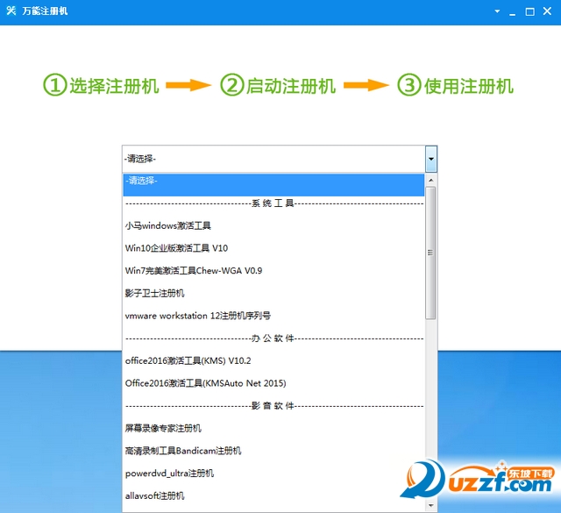Choose 高清录制工具Bandicam注册机
Screen dimensions: 561x513
273,451
